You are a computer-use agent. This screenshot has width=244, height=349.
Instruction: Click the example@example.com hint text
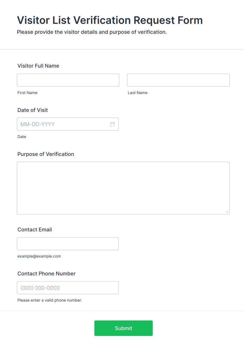tap(39, 256)
